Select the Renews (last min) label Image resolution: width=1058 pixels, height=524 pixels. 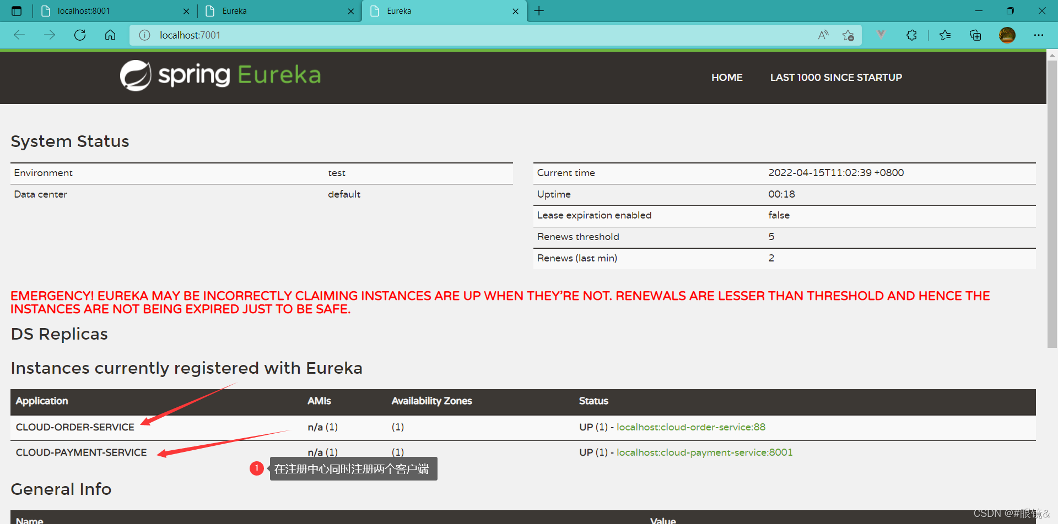pos(577,258)
